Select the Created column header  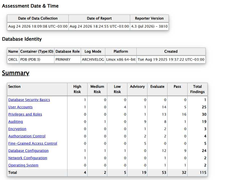(x=171, y=51)
